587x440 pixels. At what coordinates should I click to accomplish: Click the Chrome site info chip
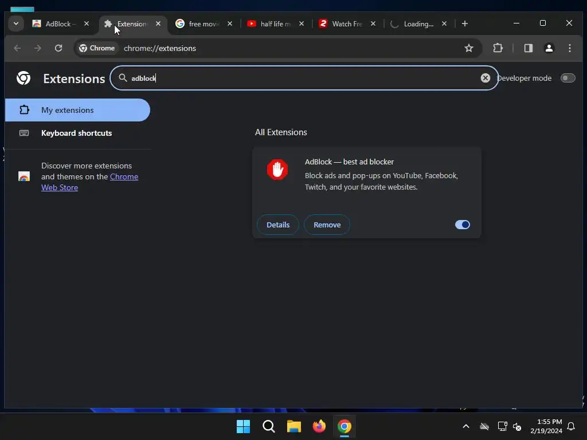coord(97,48)
